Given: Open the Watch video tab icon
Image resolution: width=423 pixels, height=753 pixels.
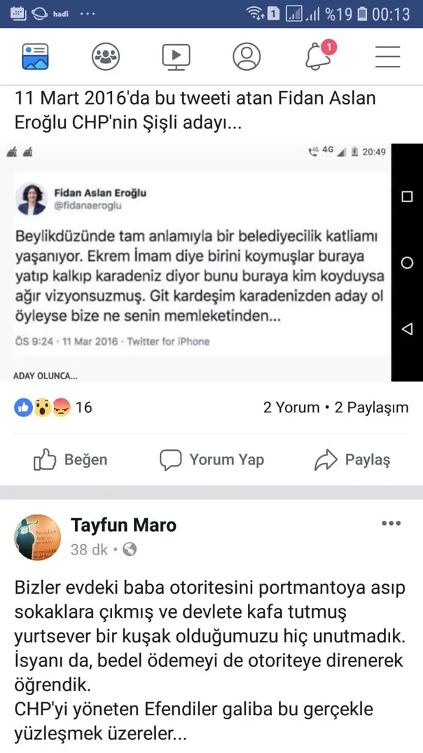Looking at the screenshot, I should point(176,56).
